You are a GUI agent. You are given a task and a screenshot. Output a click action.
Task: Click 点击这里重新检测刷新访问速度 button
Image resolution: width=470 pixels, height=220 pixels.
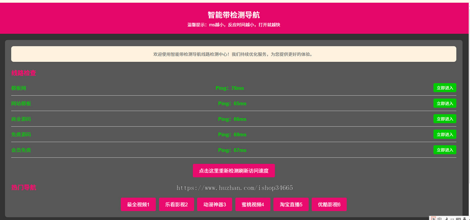tap(234, 171)
